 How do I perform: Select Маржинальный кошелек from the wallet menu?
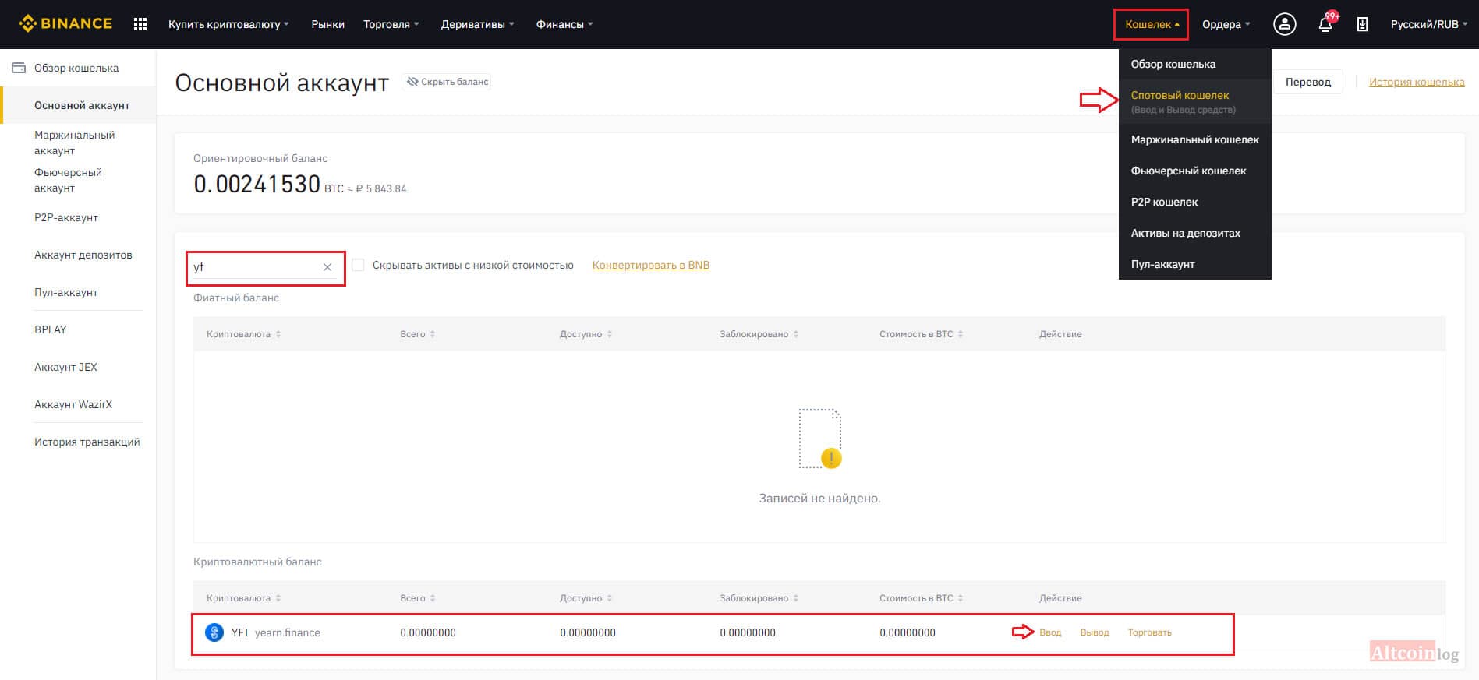pyautogui.click(x=1195, y=139)
